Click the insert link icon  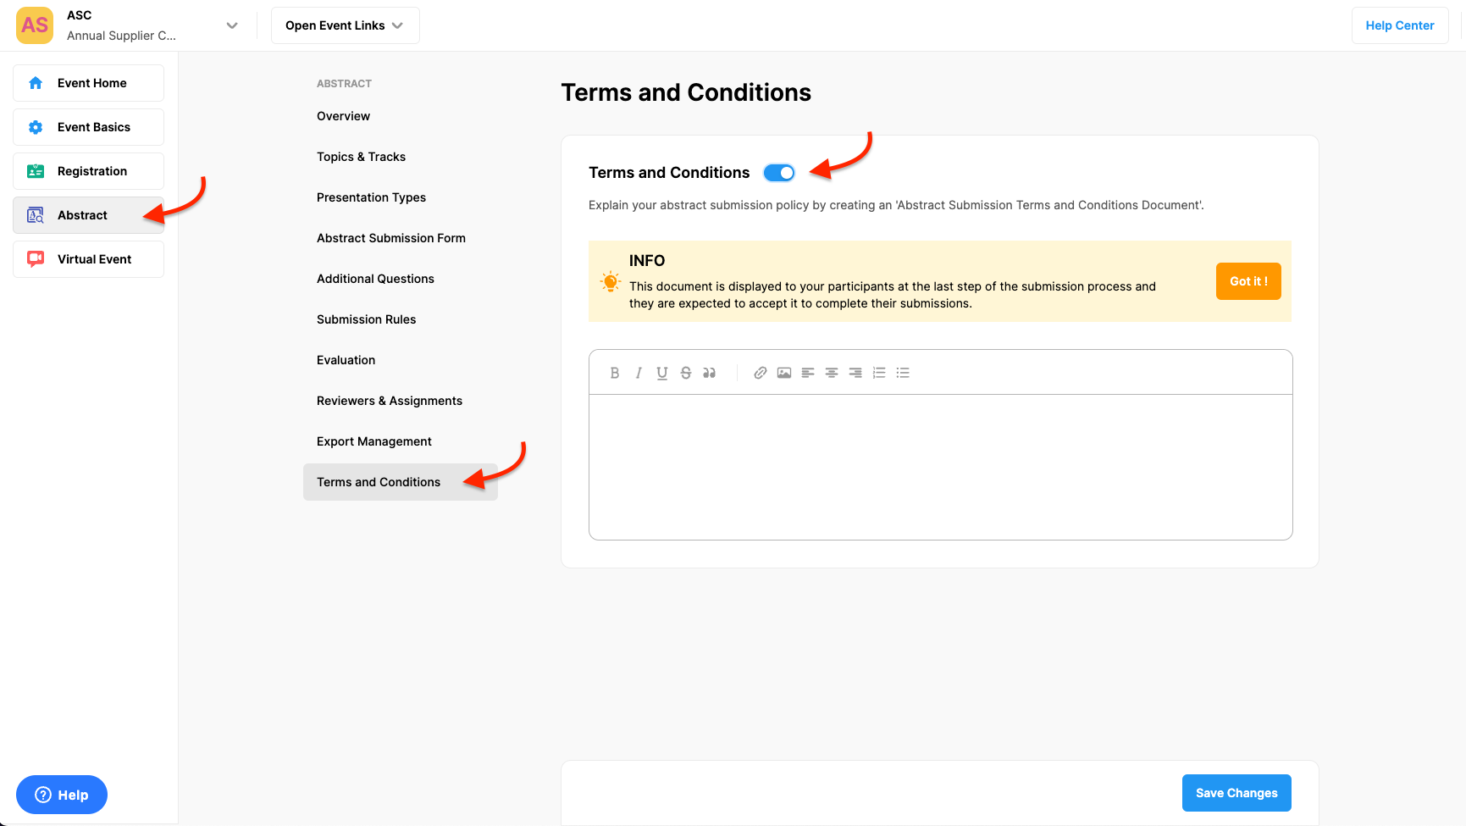point(761,373)
